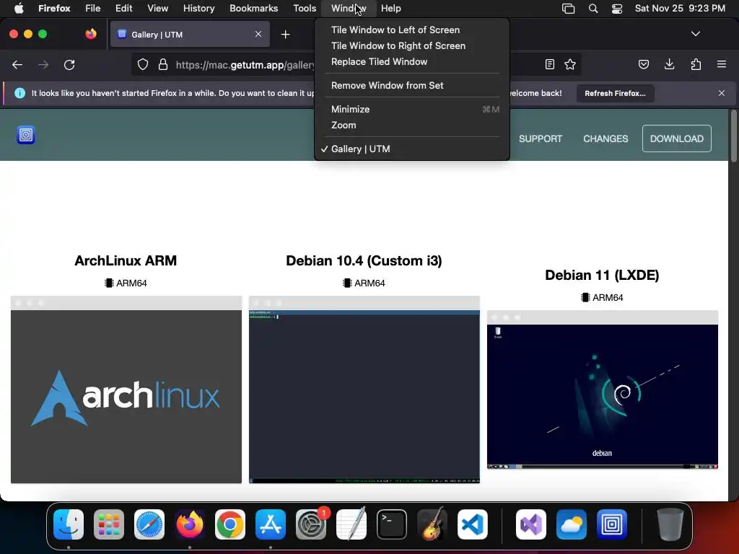This screenshot has height=554, width=739.
Task: Open purple Visual Studio from the Dock
Action: [531, 524]
